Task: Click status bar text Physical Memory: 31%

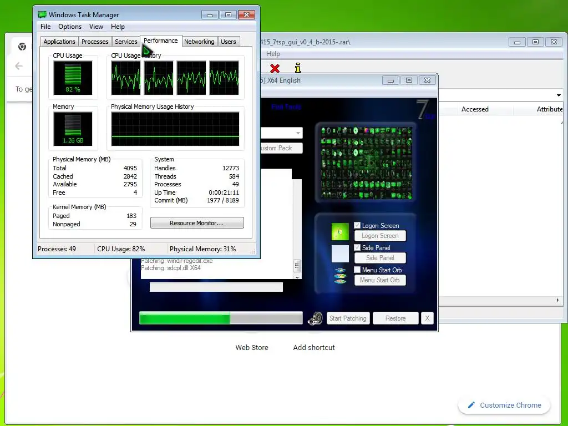Action: pos(202,249)
